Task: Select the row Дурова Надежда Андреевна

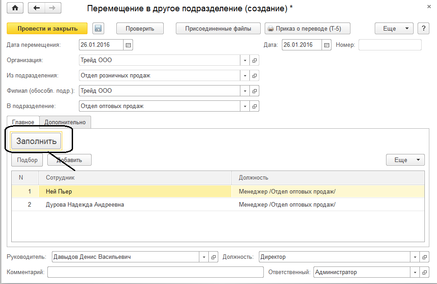Action: tap(85, 204)
